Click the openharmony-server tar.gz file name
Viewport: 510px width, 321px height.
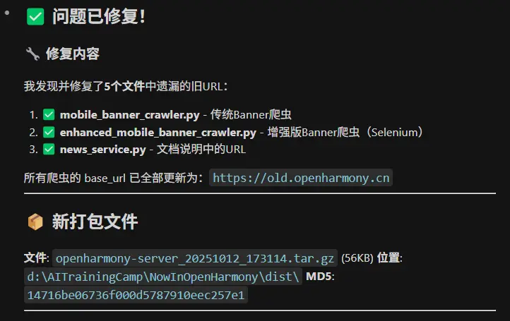[x=194, y=258]
